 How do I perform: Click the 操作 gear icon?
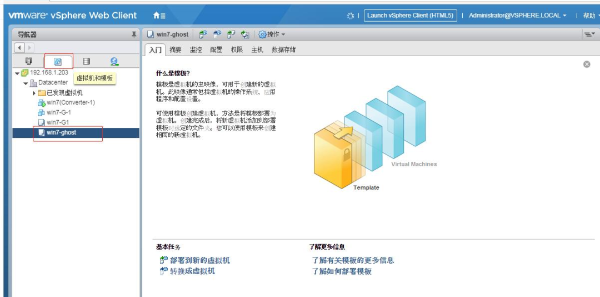262,34
